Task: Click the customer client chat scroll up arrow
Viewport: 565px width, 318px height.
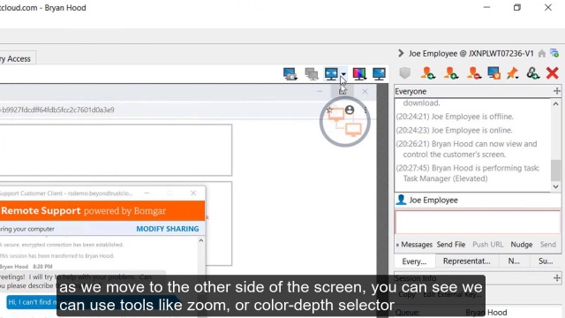Action: tap(201, 240)
